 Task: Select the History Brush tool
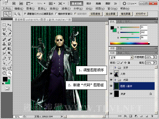[x=9, y=44]
